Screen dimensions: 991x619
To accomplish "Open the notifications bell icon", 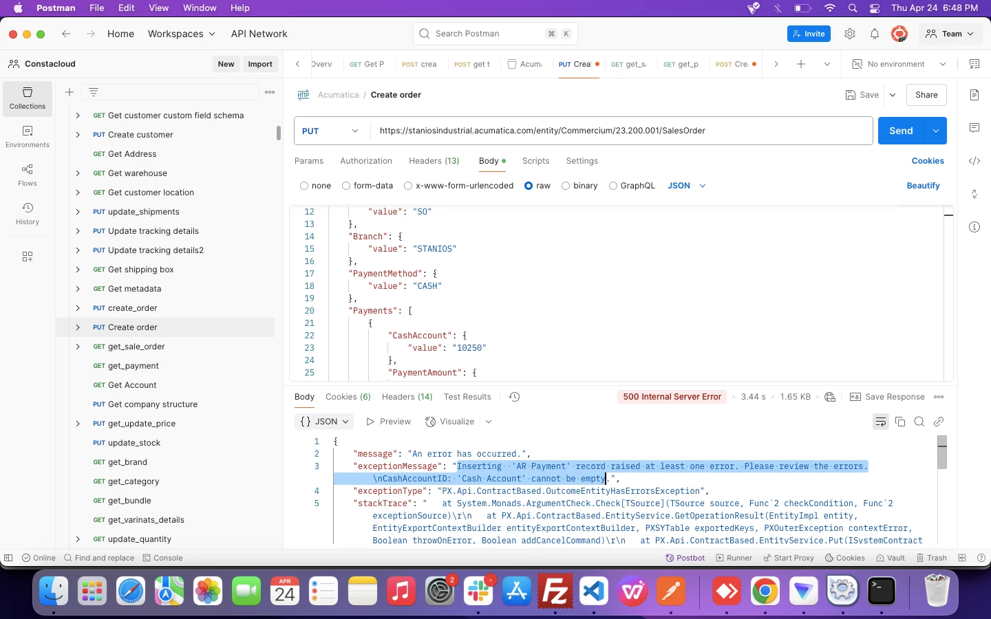I will 875,34.
